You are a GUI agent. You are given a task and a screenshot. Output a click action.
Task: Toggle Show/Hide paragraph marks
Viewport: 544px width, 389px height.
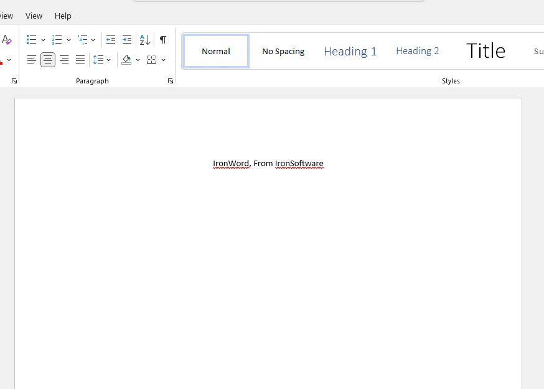pyautogui.click(x=163, y=40)
